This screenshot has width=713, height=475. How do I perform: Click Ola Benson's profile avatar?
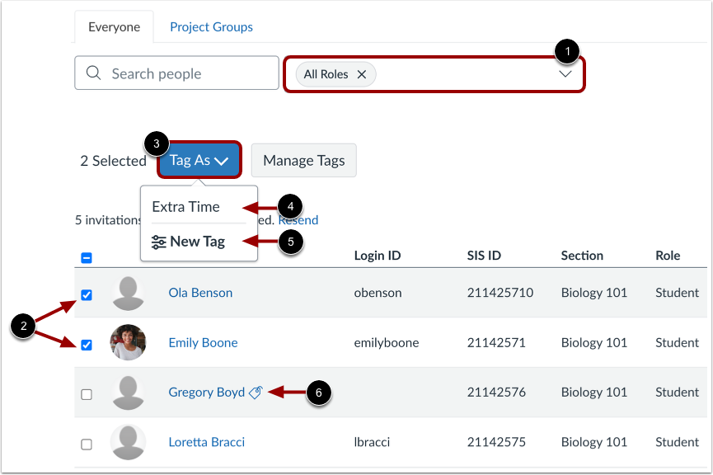(x=128, y=294)
